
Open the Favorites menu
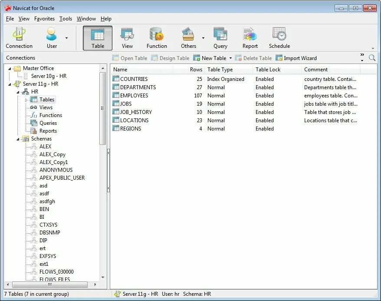[x=44, y=19]
